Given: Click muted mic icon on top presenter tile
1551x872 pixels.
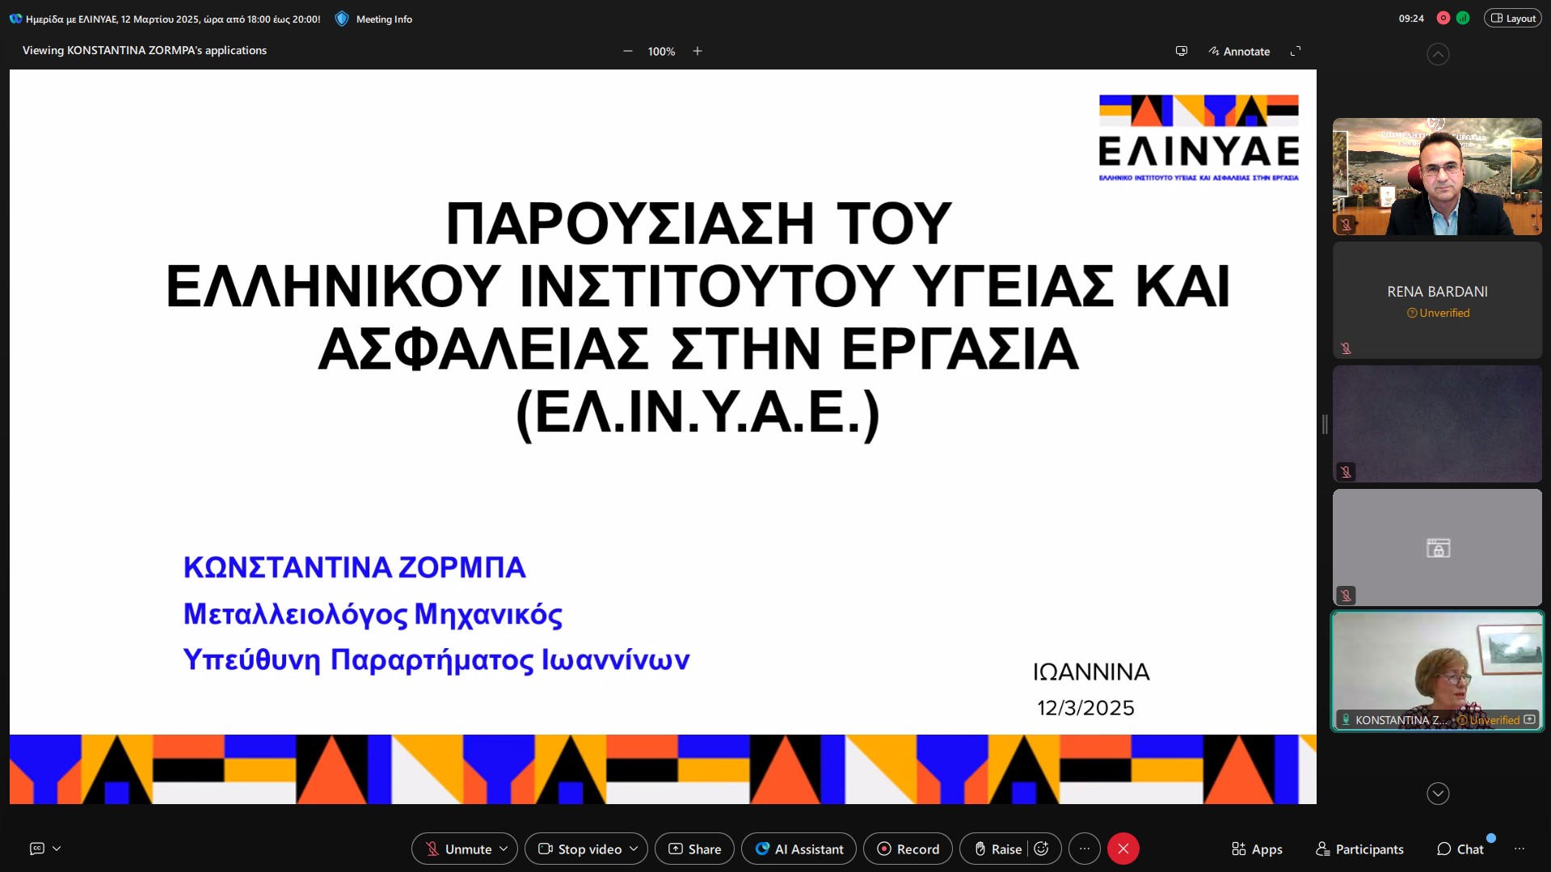Looking at the screenshot, I should (x=1346, y=225).
